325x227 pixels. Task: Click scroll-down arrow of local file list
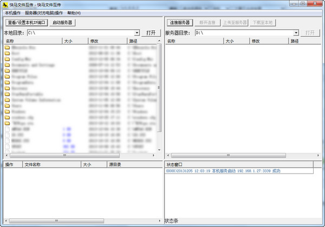[x=159, y=150]
